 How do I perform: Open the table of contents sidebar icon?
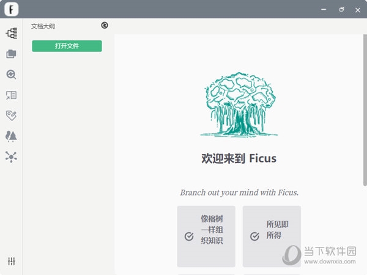click(11, 95)
